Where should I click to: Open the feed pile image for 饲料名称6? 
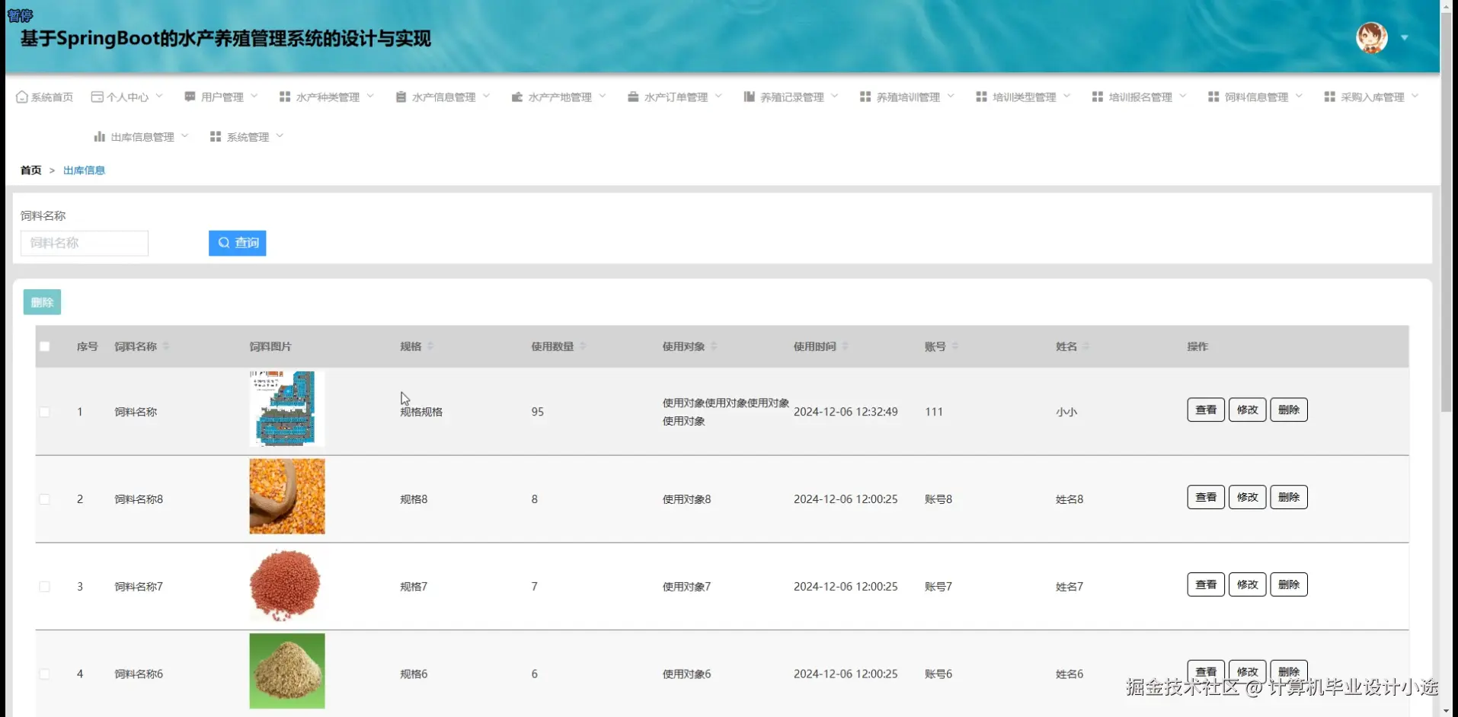pos(287,671)
